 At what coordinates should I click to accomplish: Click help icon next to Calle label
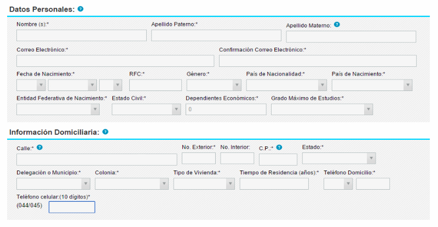pyautogui.click(x=40, y=147)
